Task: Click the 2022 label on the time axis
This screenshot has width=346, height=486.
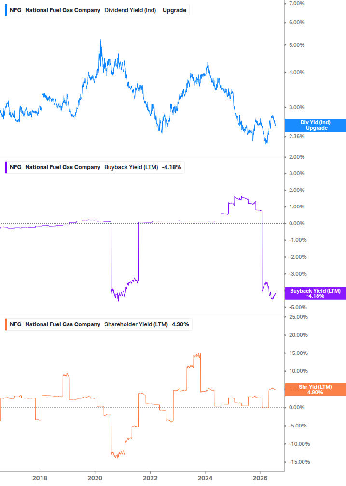Action: click(150, 478)
